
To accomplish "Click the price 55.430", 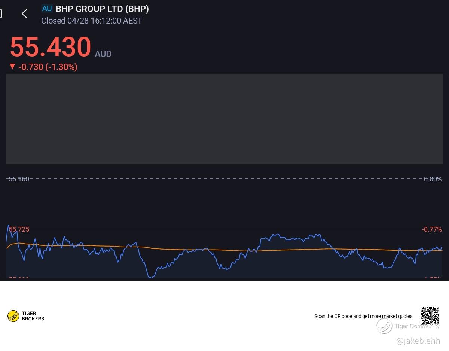I will [51, 47].
